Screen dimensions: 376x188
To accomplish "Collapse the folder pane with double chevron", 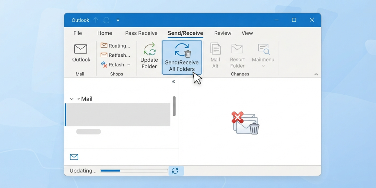I will pyautogui.click(x=173, y=82).
